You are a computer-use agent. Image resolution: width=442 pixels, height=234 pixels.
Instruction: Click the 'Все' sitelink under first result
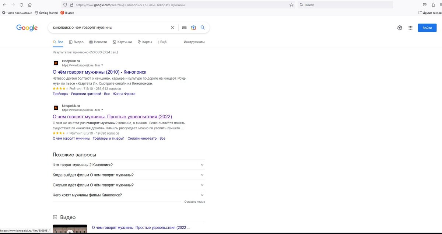pyautogui.click(x=106, y=94)
